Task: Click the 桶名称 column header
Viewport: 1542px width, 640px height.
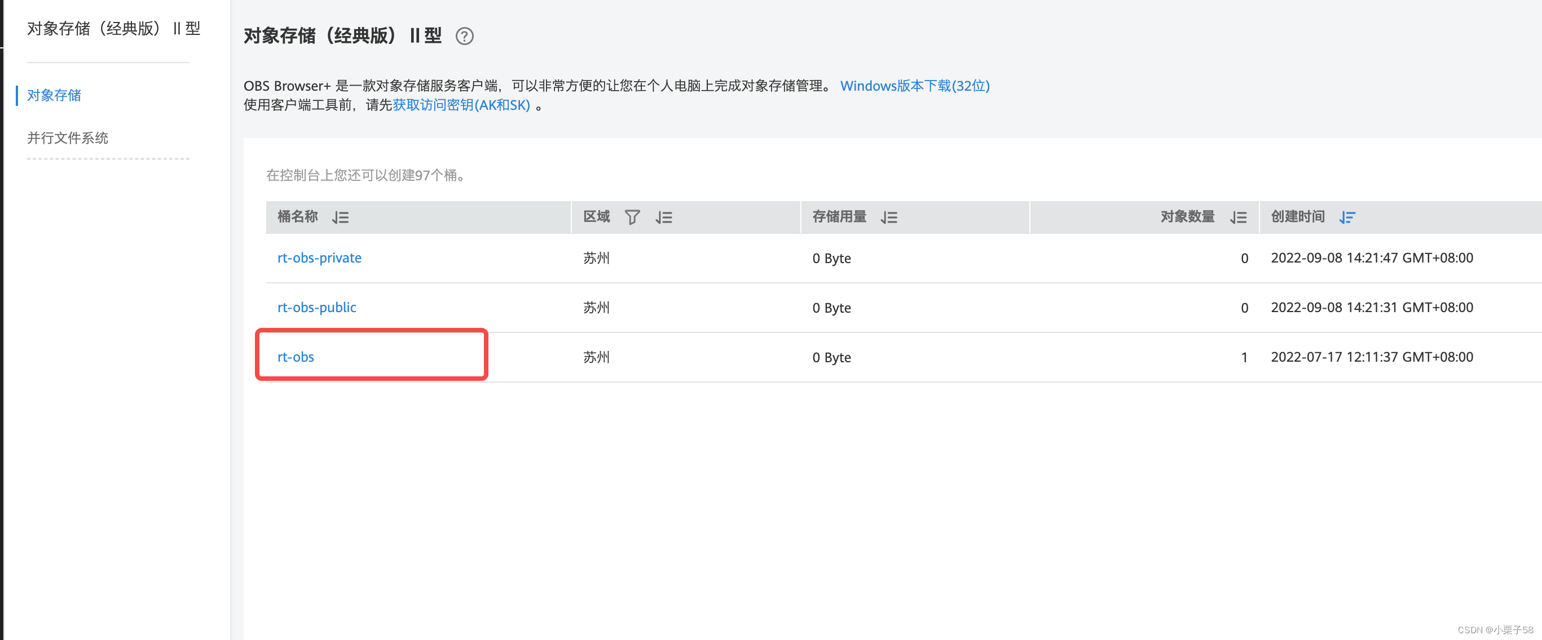Action: pos(297,216)
